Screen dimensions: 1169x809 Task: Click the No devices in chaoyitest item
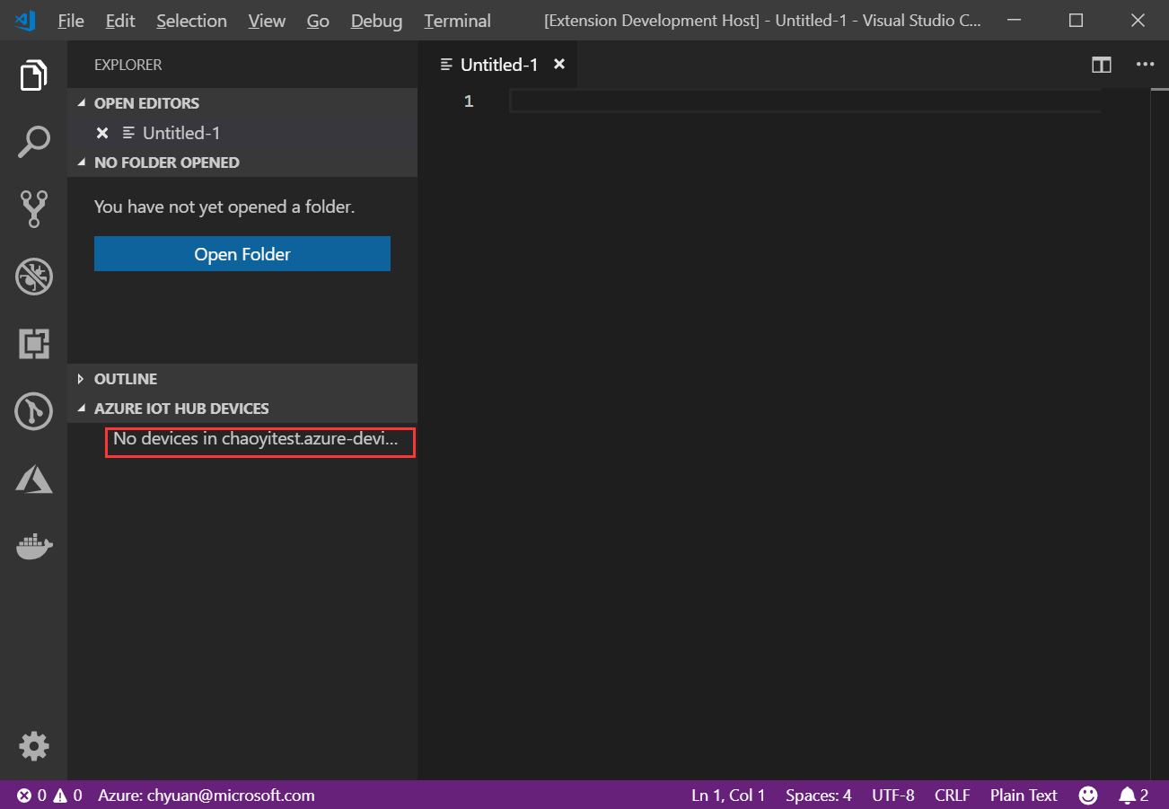(257, 441)
